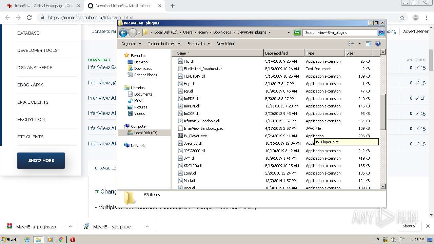Expand view options dropdown arrow
The height and width of the screenshot is (244, 434).
click(x=359, y=44)
